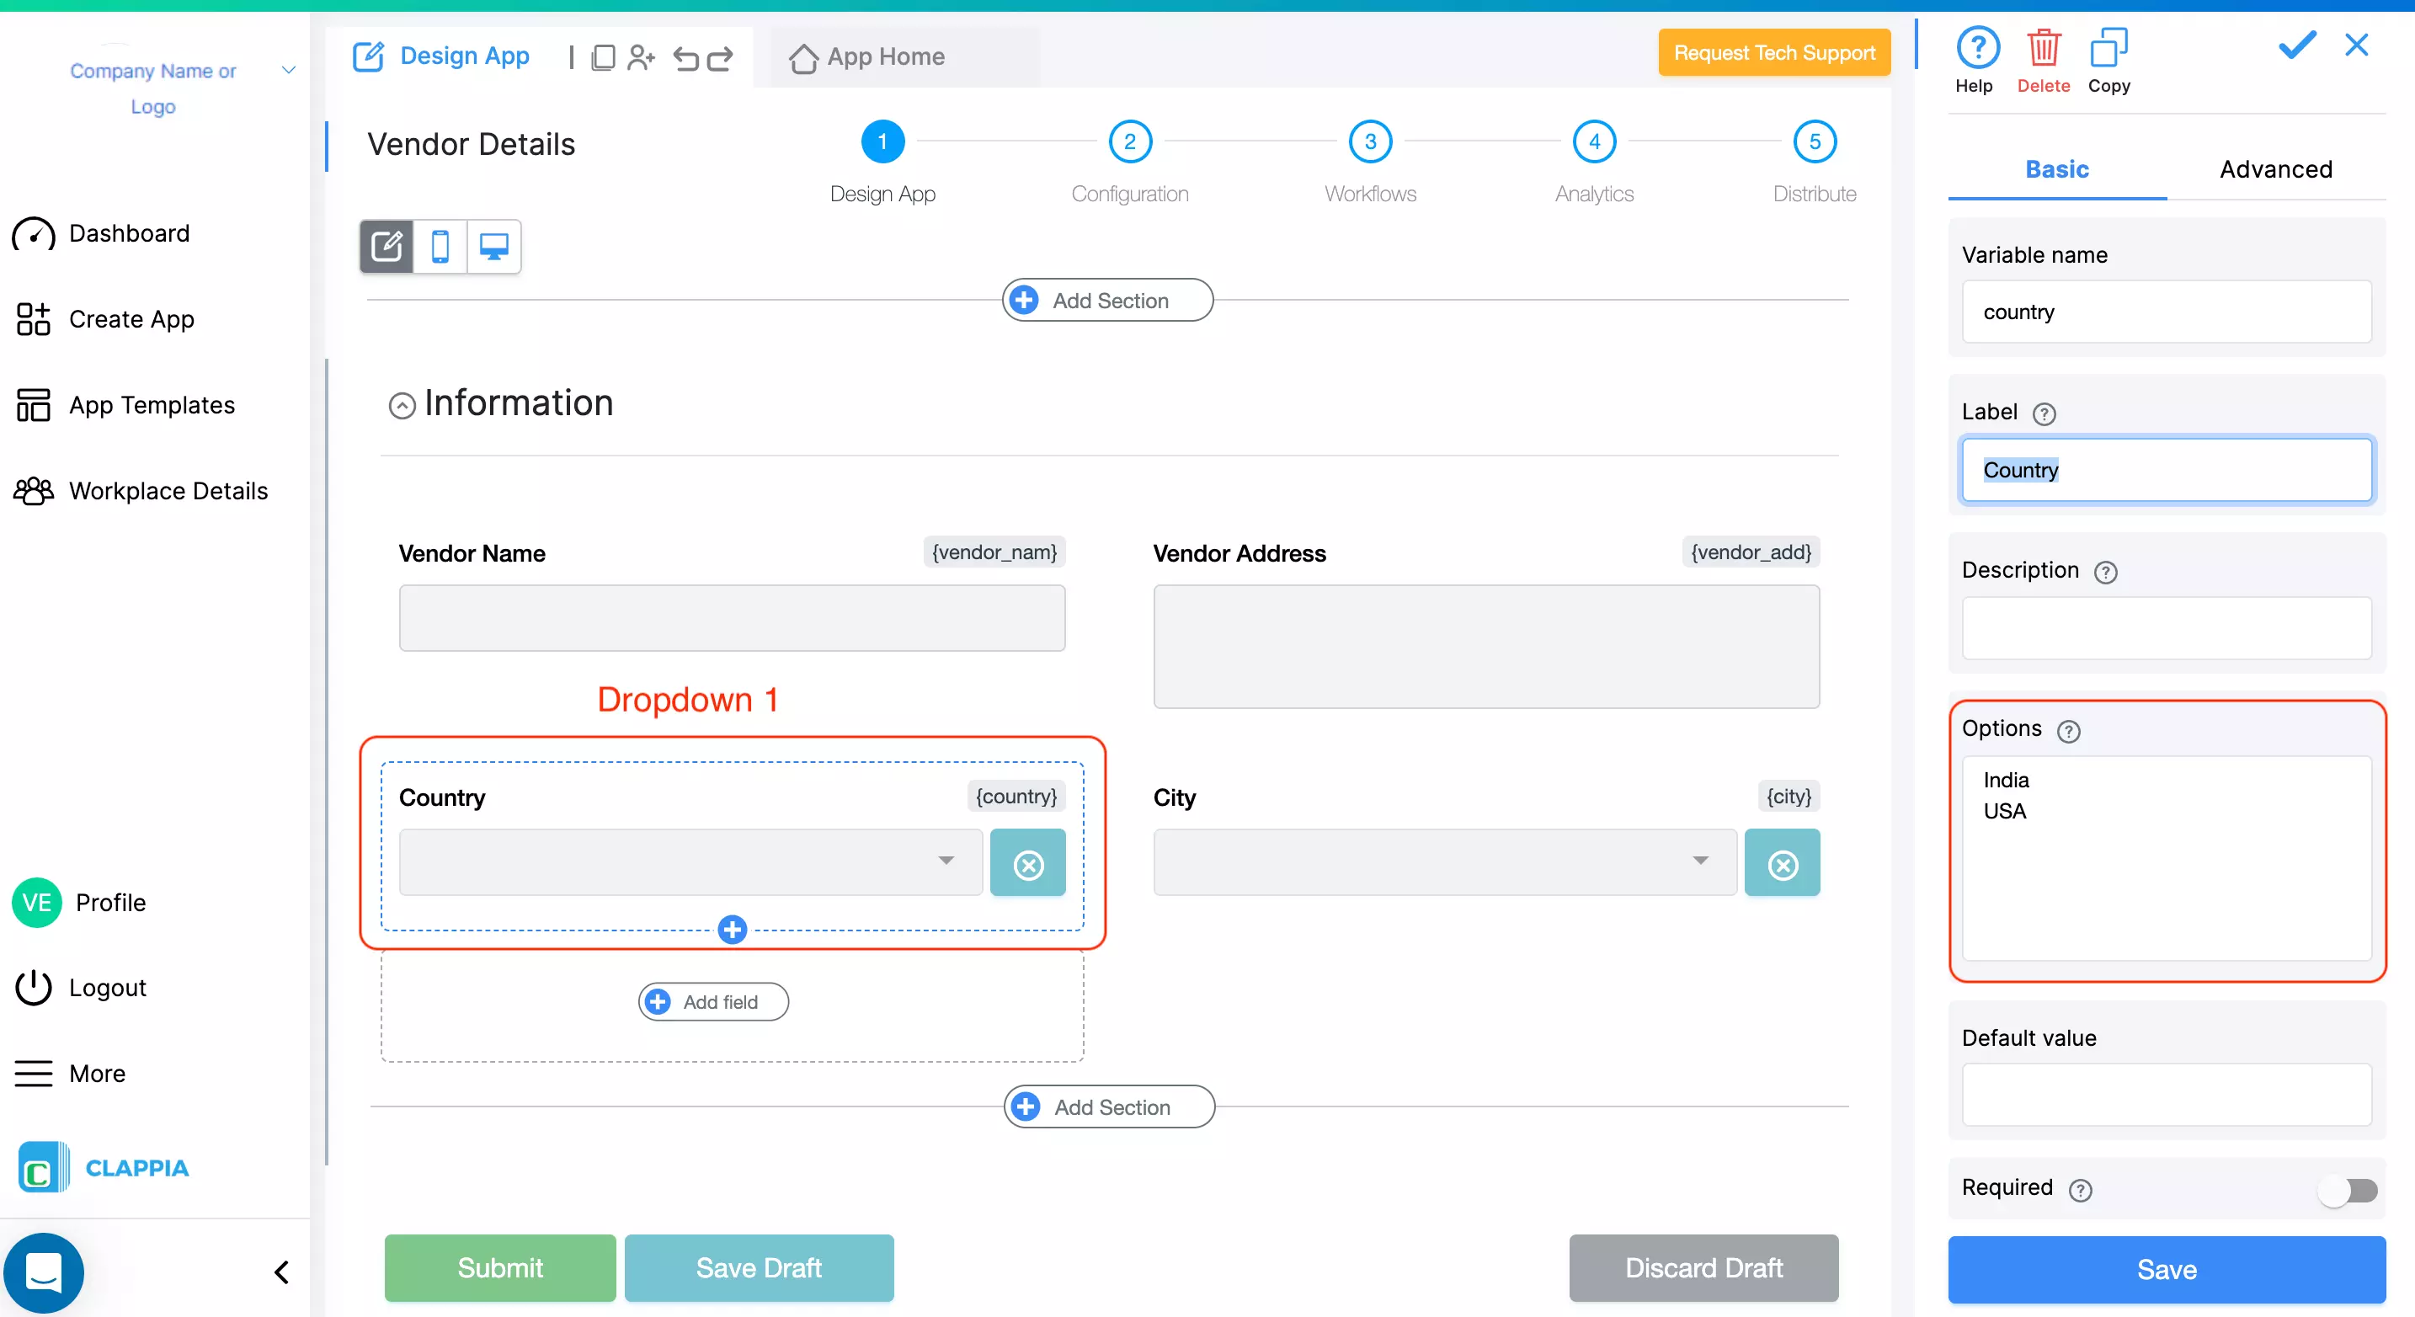Click the add user icon in toolbar
2415x1317 pixels.
click(x=642, y=58)
